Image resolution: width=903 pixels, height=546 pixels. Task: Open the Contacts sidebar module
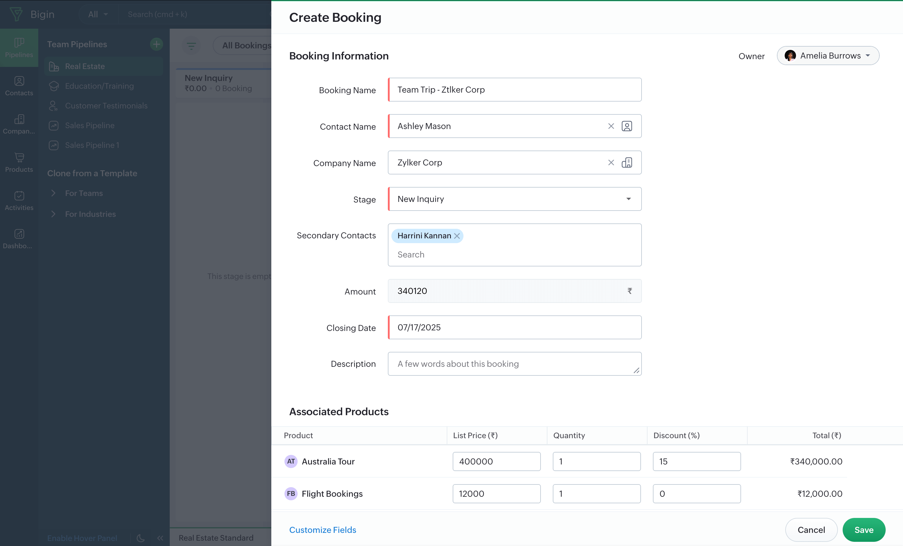tap(19, 86)
